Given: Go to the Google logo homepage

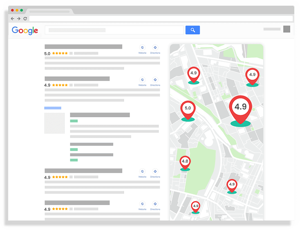Looking at the screenshot, I should click(x=25, y=30).
